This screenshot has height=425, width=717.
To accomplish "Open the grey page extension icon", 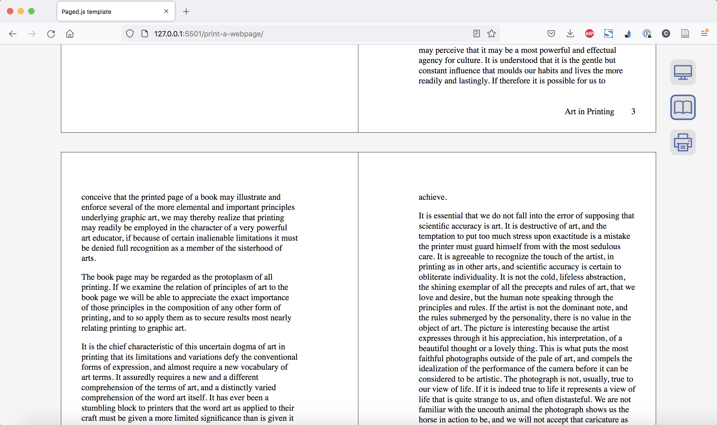I will tap(685, 34).
